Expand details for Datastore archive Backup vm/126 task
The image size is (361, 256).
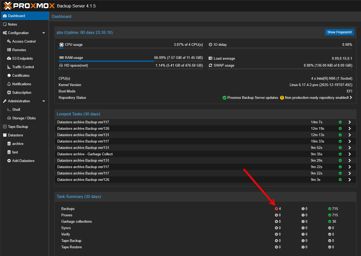pos(350,128)
